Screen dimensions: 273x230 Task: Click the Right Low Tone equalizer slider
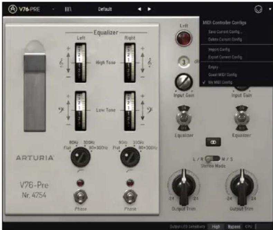pos(130,110)
